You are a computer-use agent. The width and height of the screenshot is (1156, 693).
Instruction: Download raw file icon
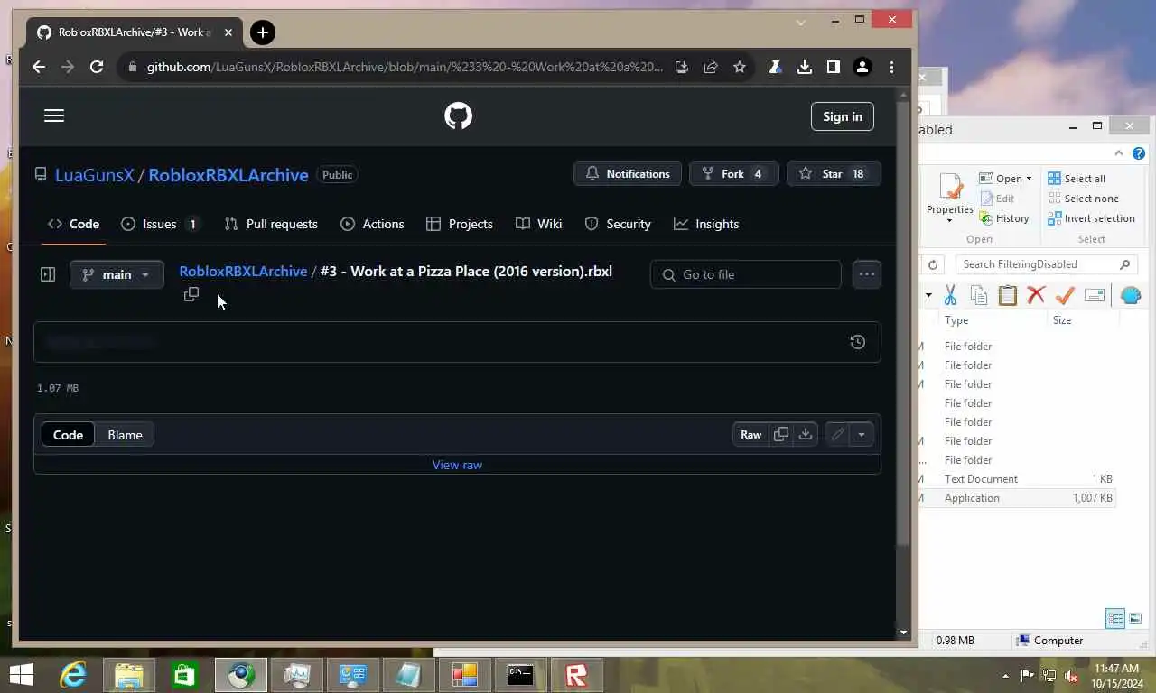(806, 434)
